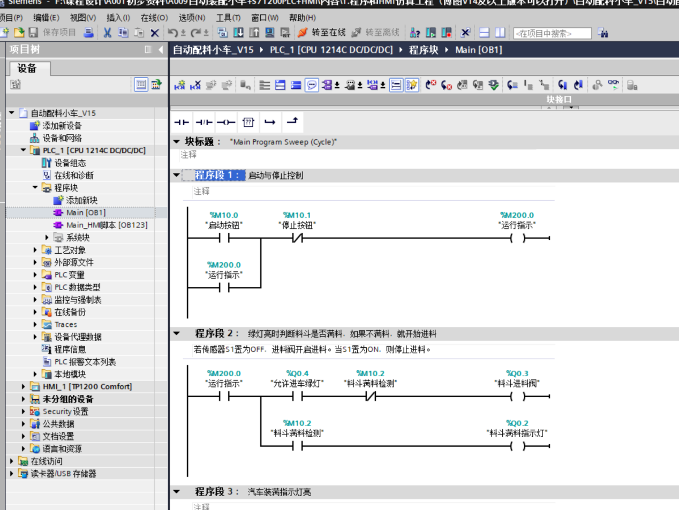Screen dimensions: 679x510
Task: Click the Save project icon
Action: pyautogui.click(x=33, y=33)
